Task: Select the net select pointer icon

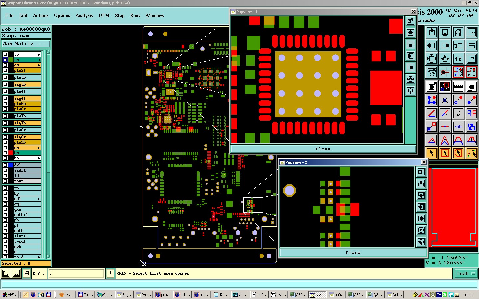Action: pyautogui.click(x=472, y=153)
